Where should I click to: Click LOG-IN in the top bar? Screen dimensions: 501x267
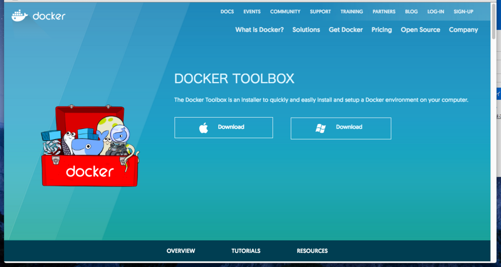[435, 11]
